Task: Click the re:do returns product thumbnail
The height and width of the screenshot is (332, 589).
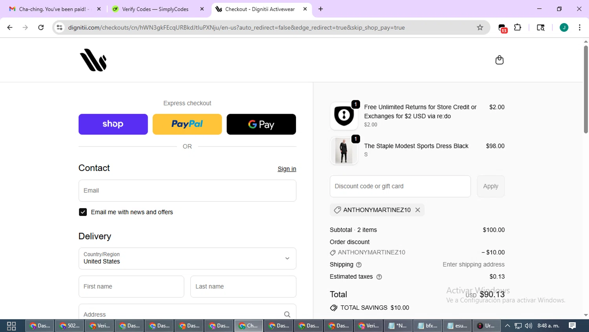Action: (x=344, y=116)
